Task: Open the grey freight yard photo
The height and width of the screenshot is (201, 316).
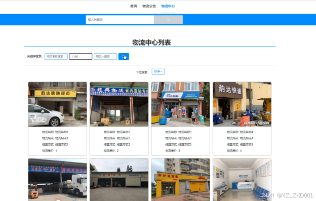Action: [x=119, y=180]
